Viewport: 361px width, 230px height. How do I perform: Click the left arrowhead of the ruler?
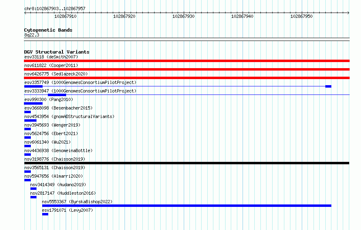[x=25, y=13]
